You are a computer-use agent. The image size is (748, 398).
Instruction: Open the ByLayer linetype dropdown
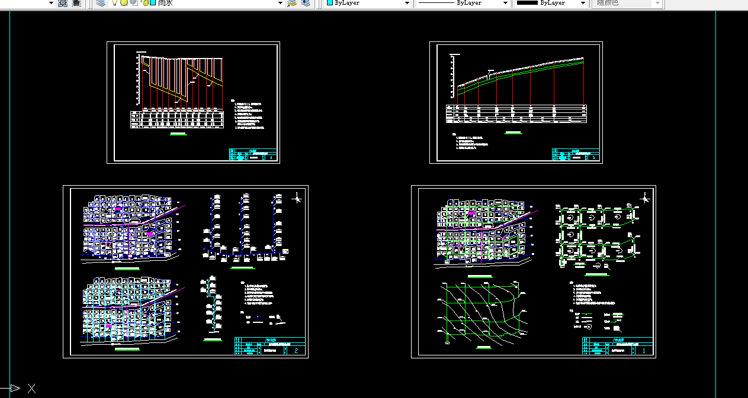coord(505,3)
